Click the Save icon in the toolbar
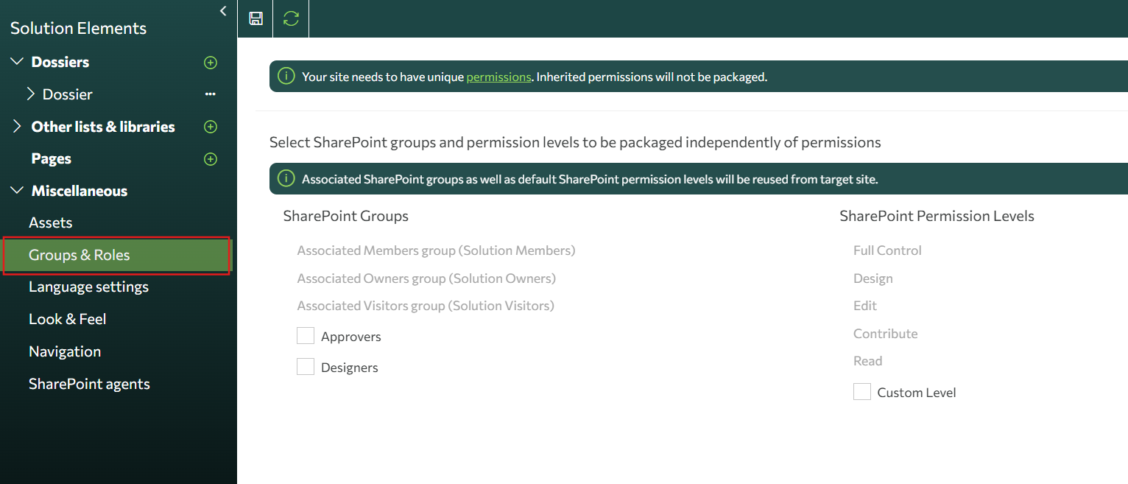 tap(255, 18)
